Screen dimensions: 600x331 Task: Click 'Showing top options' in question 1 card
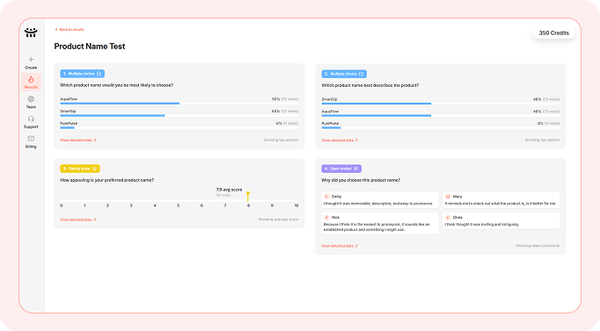pos(281,140)
